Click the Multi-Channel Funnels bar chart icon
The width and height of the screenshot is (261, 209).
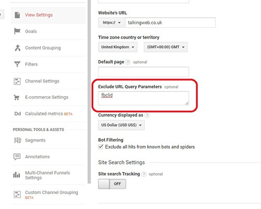(x=17, y=175)
